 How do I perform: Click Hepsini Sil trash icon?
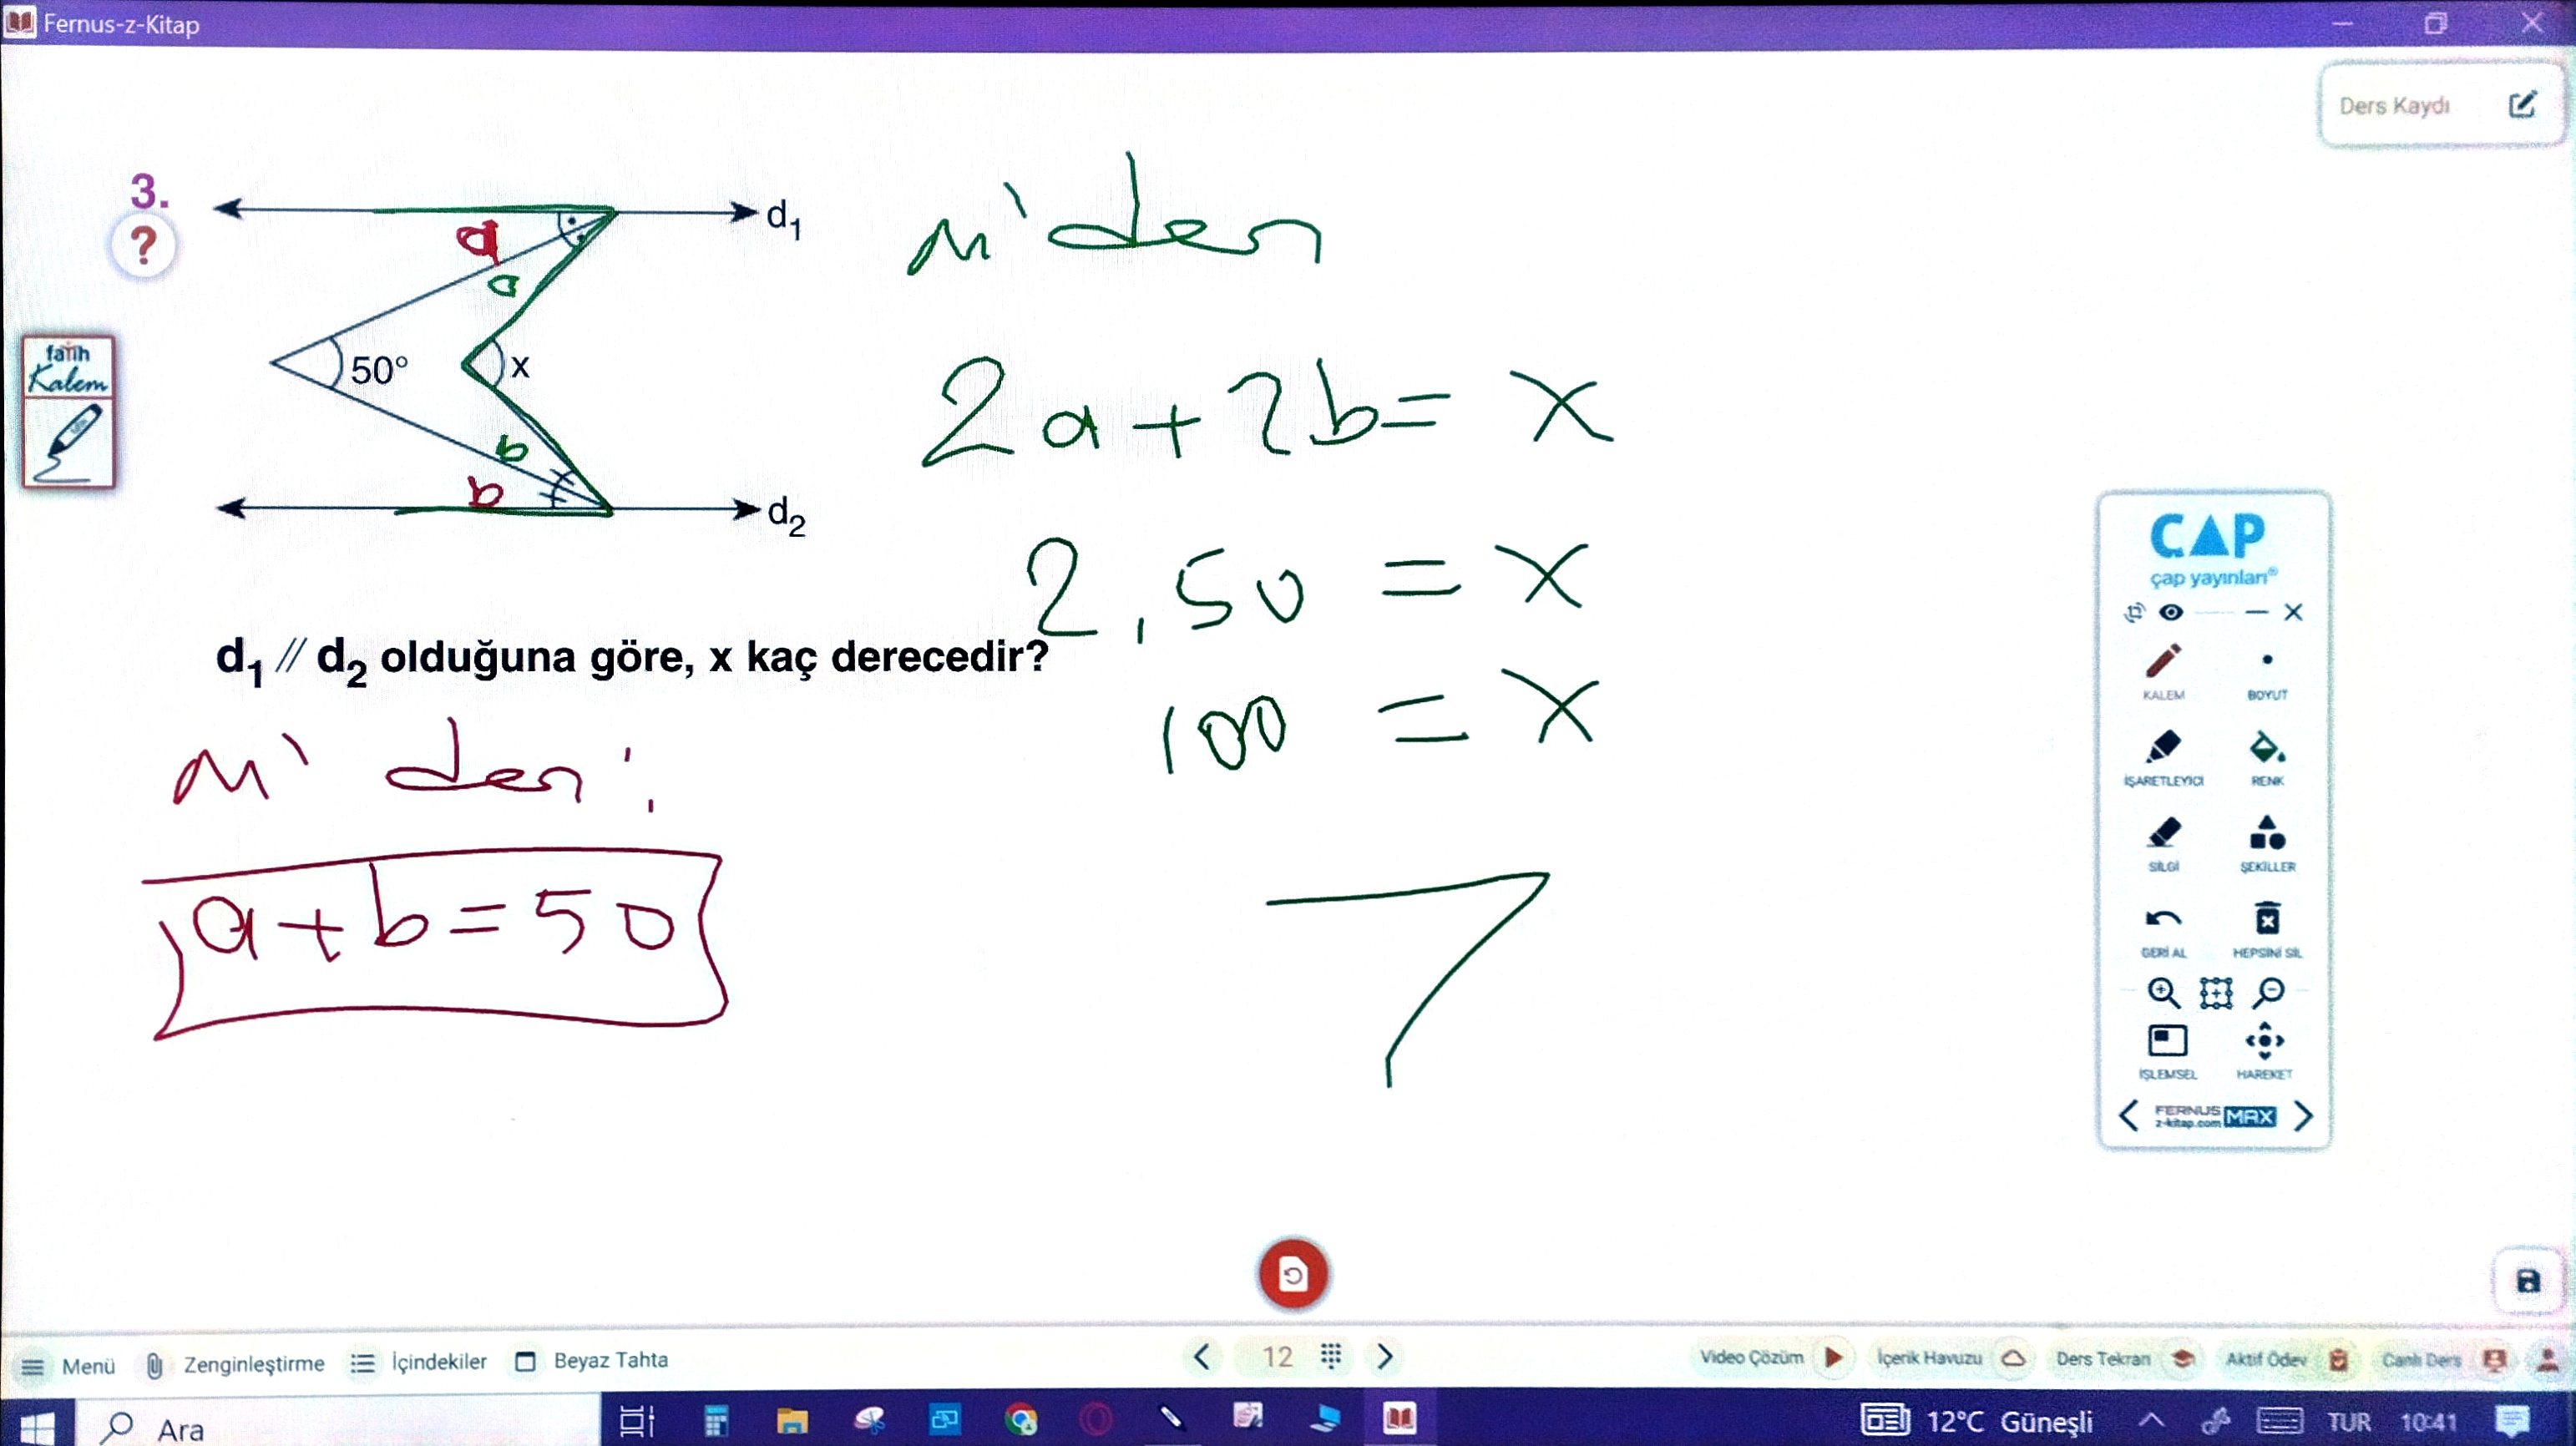coord(2267,920)
